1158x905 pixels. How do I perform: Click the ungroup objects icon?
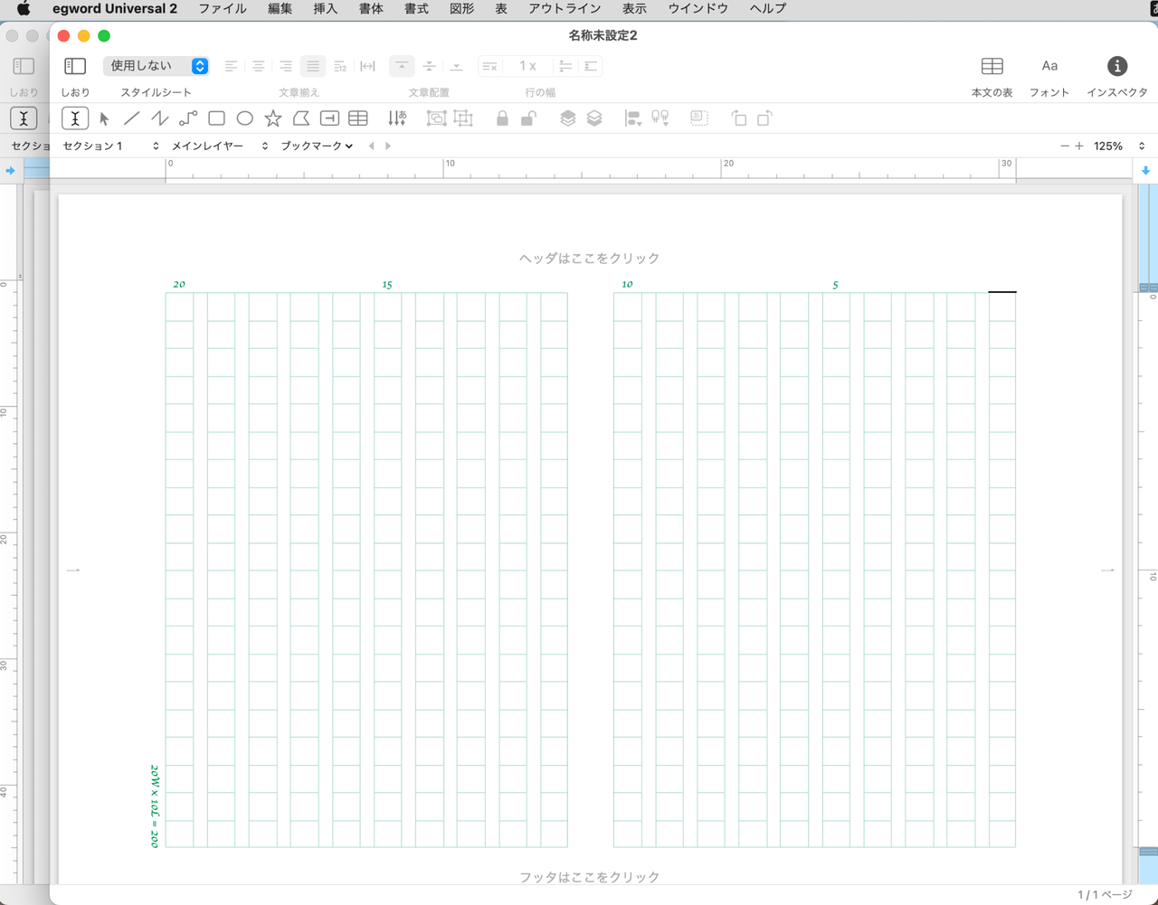coord(463,118)
